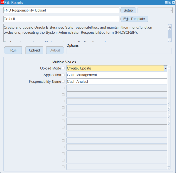
Task: Click the Setup button
Action: [x=128, y=10]
